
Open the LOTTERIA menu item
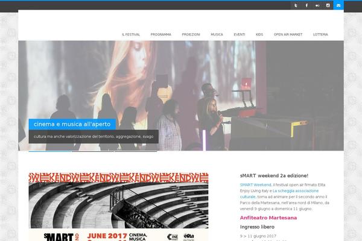coord(320,34)
